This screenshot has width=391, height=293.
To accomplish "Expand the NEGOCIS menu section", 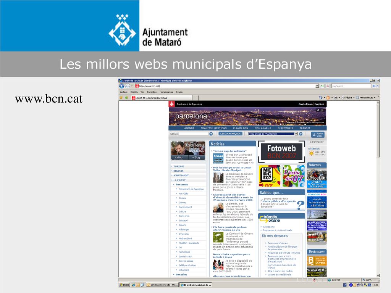I will [x=178, y=171].
